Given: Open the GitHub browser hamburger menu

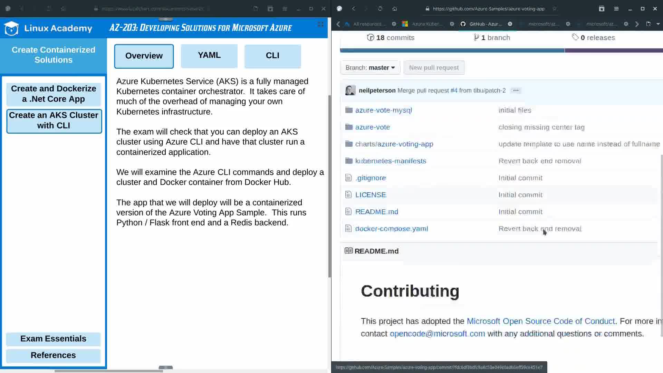Looking at the screenshot, I should [x=616, y=9].
